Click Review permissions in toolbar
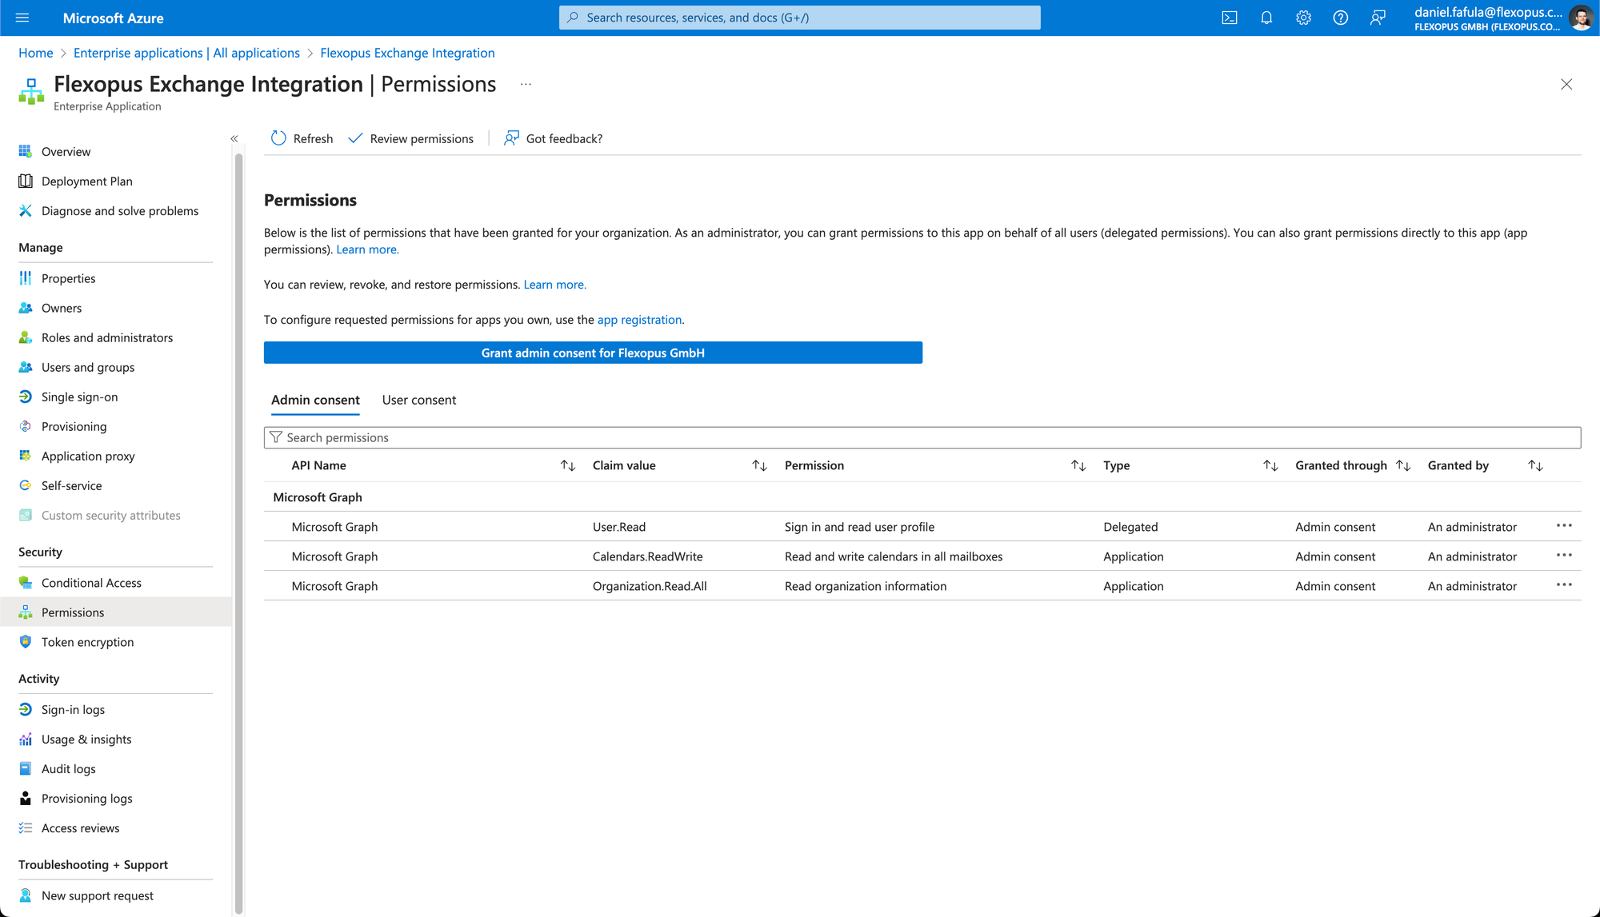The height and width of the screenshot is (917, 1600). click(x=411, y=138)
